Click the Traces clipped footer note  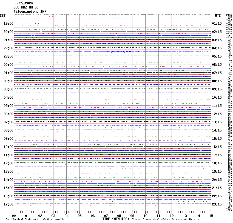[166, 219]
